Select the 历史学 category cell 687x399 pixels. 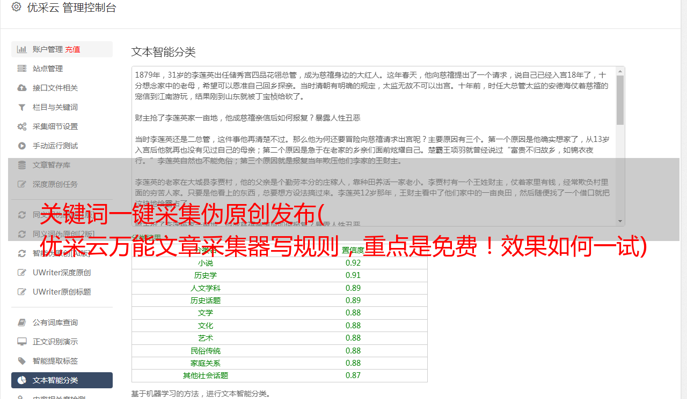coord(206,275)
